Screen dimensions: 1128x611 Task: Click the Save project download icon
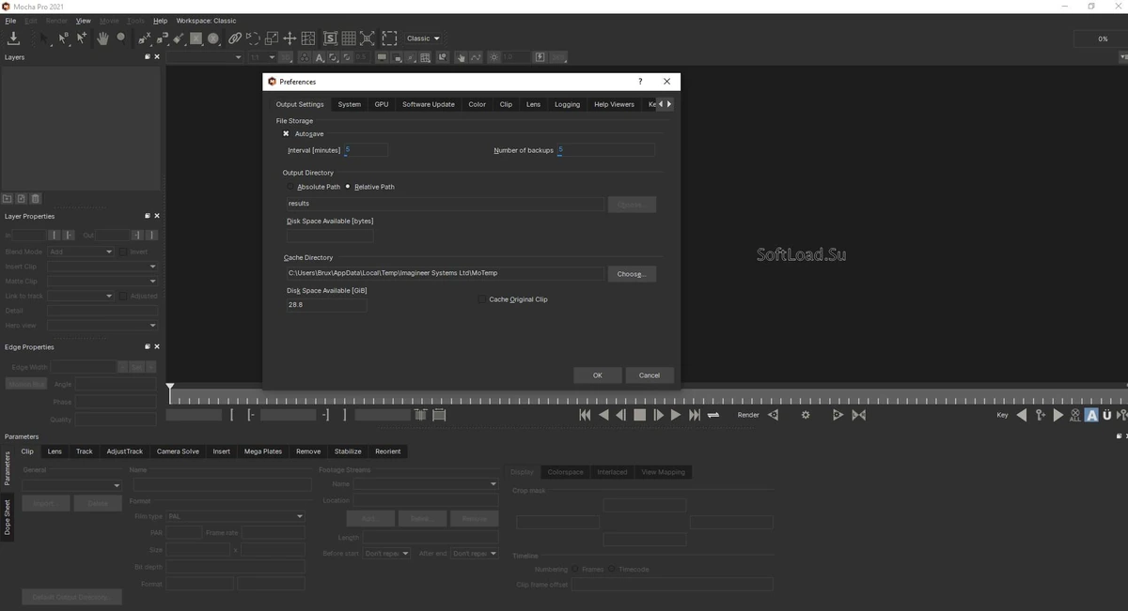pyautogui.click(x=13, y=38)
